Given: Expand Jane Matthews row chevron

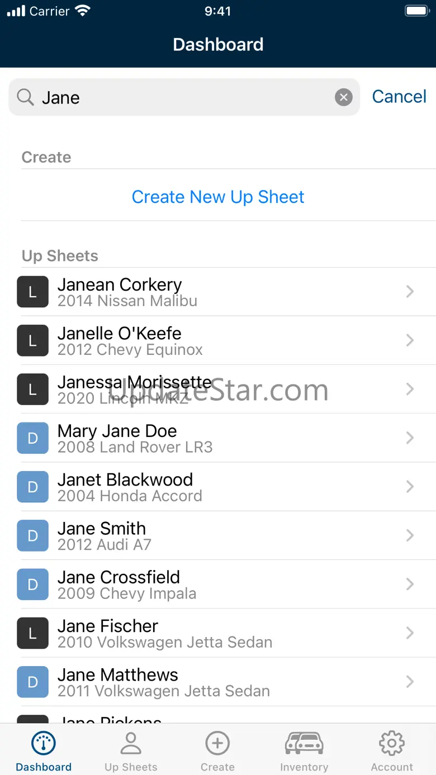Looking at the screenshot, I should tap(410, 682).
